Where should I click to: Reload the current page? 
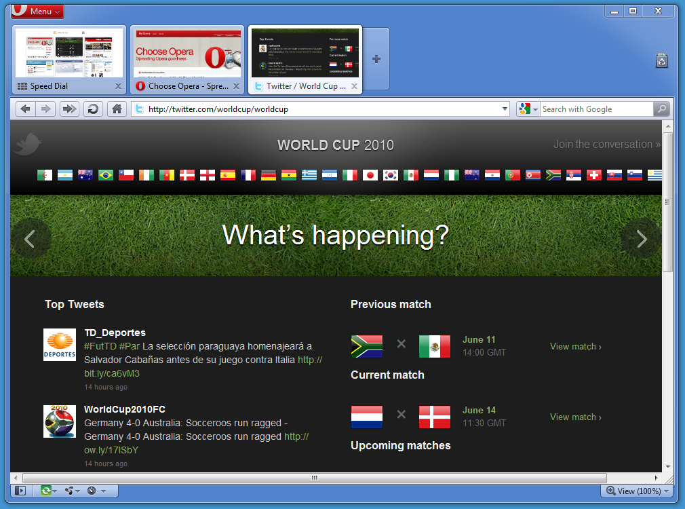pyautogui.click(x=92, y=109)
